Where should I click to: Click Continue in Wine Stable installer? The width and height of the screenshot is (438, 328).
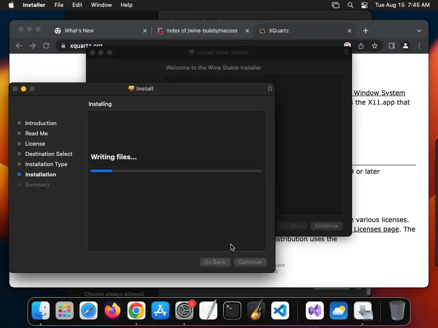(326, 225)
